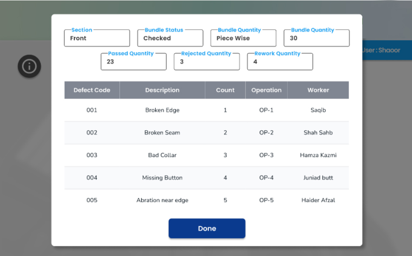412x256 pixels.
Task: Select defect code 002 cell
Action: pos(92,133)
